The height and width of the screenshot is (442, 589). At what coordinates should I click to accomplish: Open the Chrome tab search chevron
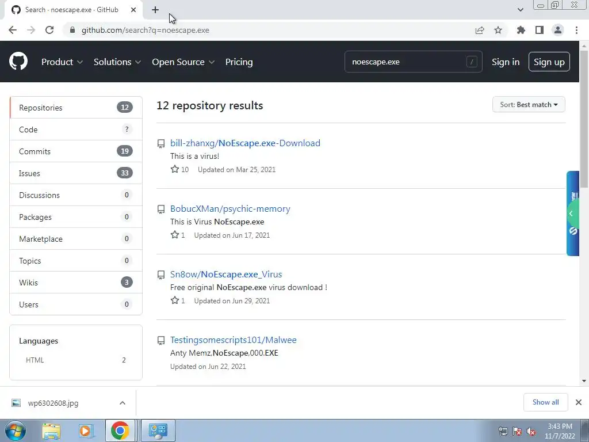(520, 10)
